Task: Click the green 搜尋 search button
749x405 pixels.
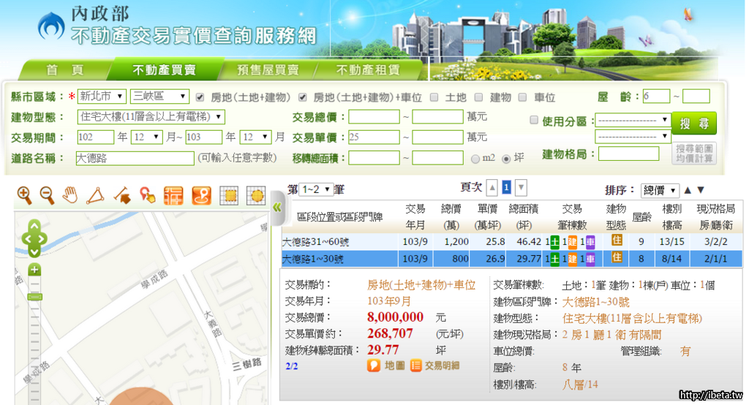Action: click(x=693, y=124)
